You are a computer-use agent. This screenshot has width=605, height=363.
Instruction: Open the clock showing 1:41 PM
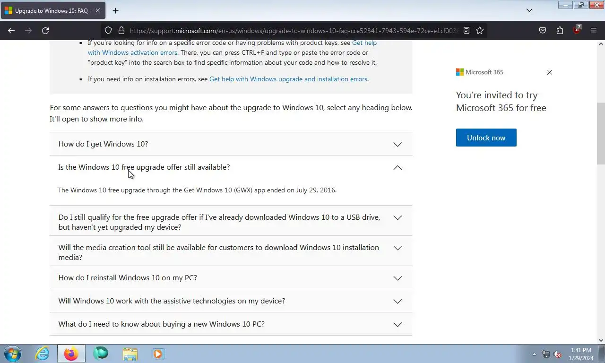tap(581, 354)
